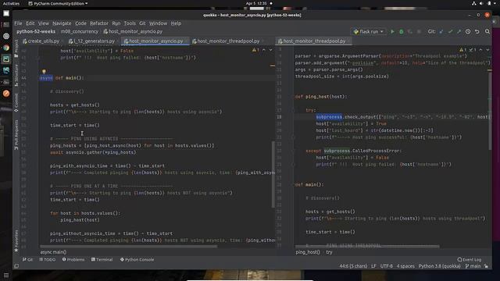Open Show Applications grid in dock

tap(6, 275)
